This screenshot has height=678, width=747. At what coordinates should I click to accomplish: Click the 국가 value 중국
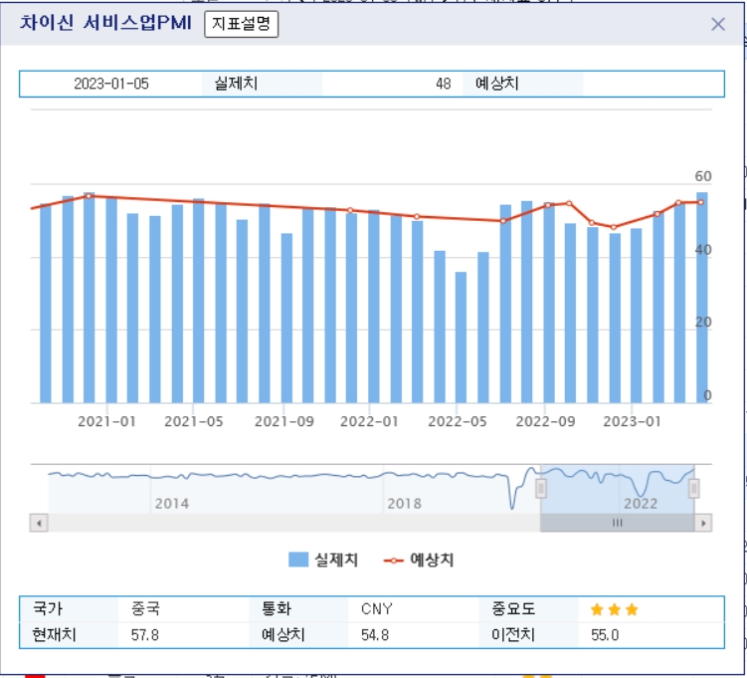tap(146, 609)
